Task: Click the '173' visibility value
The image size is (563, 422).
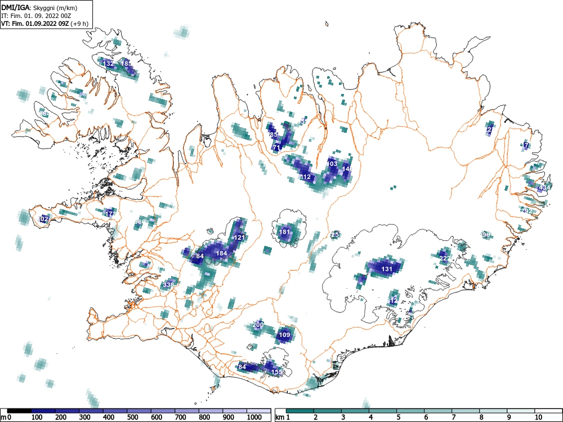Action: [x=110, y=213]
